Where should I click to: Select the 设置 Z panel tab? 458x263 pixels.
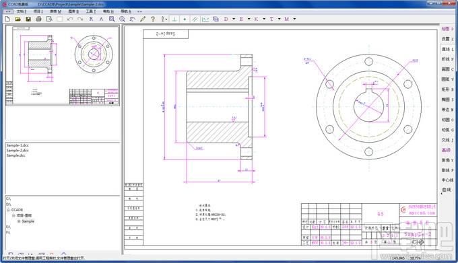pyautogui.click(x=447, y=39)
